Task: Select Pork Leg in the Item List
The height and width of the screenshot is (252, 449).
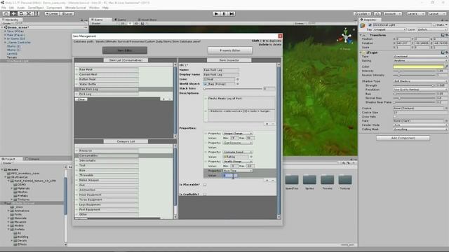Action: pos(109,94)
